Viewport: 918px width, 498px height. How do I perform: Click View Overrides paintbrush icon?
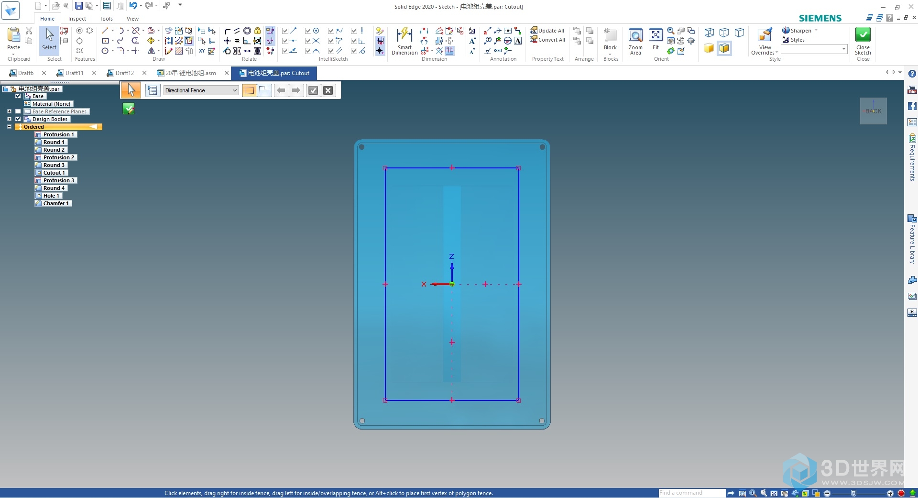coord(765,35)
